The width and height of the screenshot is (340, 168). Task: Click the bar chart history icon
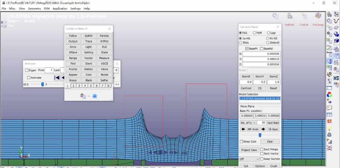click(329, 141)
